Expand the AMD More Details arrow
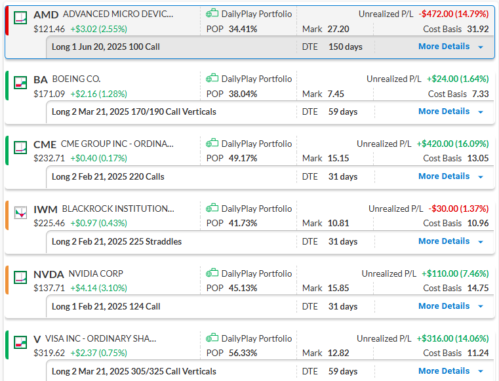Image resolution: width=499 pixels, height=381 pixels. point(481,47)
